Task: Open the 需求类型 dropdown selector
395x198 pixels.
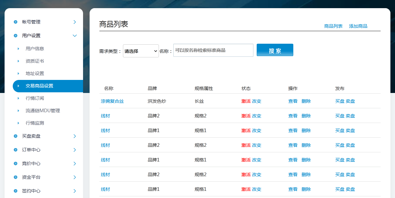Action: [x=141, y=51]
